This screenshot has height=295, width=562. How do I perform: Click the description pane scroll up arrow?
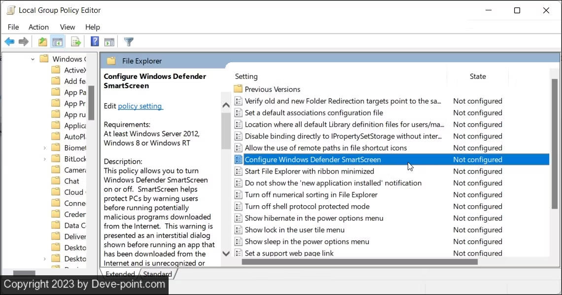tap(226, 106)
